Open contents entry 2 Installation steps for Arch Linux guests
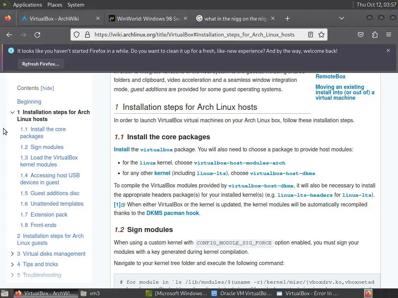The width and height of the screenshot is (398, 298). coord(50,239)
